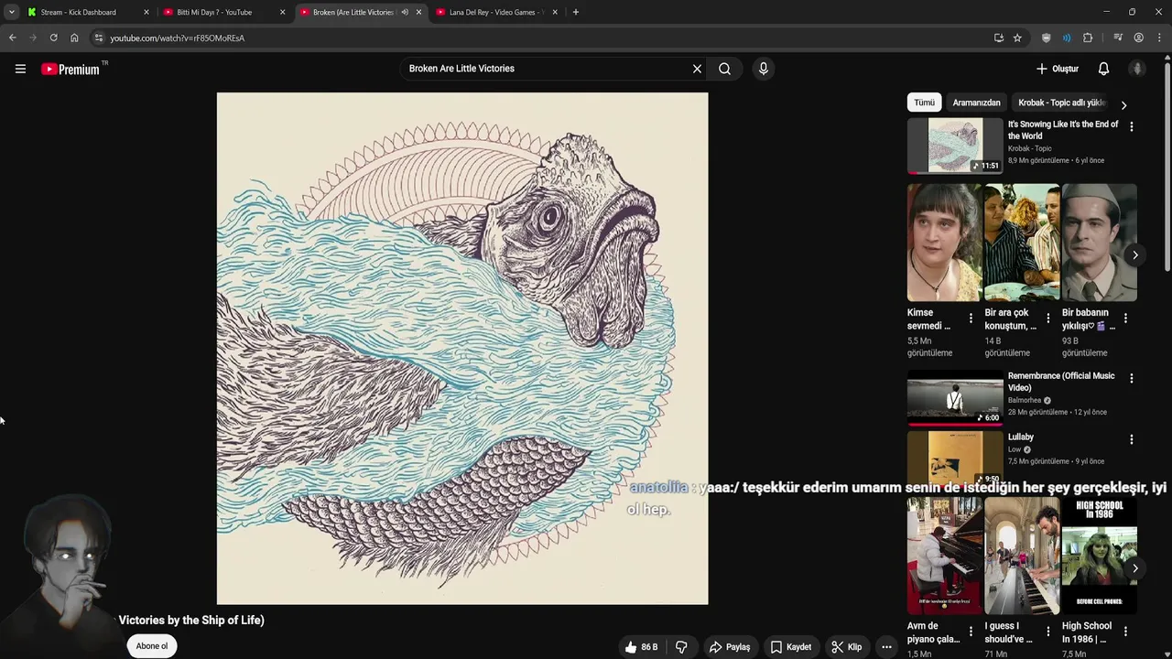This screenshot has width=1172, height=659.
Task: Run search with the magnifier button
Action: 724,69
